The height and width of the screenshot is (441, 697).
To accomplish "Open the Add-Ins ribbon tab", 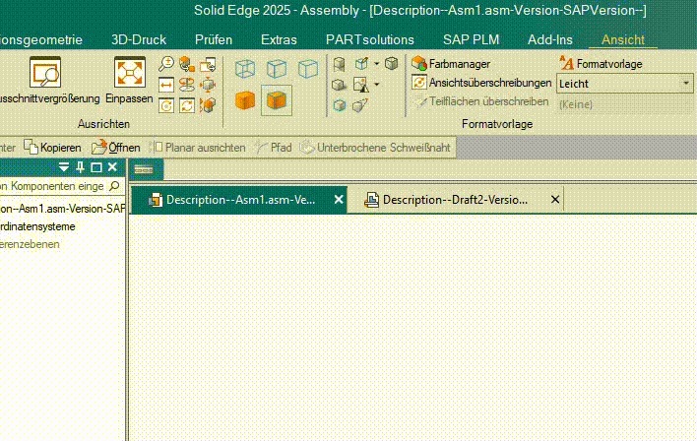I will click(550, 39).
